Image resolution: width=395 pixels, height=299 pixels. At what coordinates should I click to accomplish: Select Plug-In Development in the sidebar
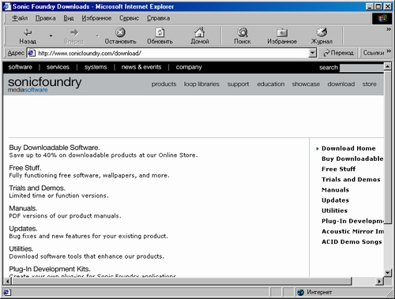point(352,221)
